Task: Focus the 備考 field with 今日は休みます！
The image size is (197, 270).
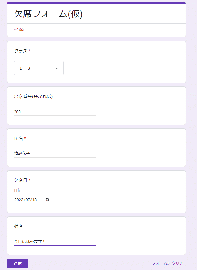Action: pos(55,241)
